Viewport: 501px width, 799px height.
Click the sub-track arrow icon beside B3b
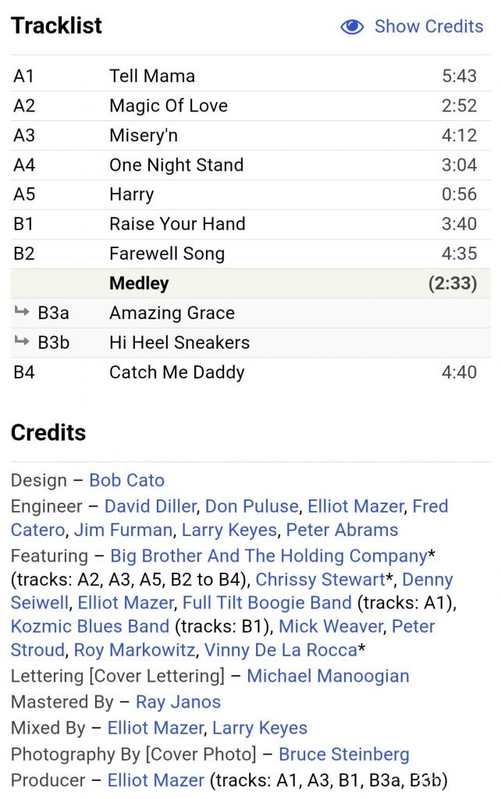point(22,340)
